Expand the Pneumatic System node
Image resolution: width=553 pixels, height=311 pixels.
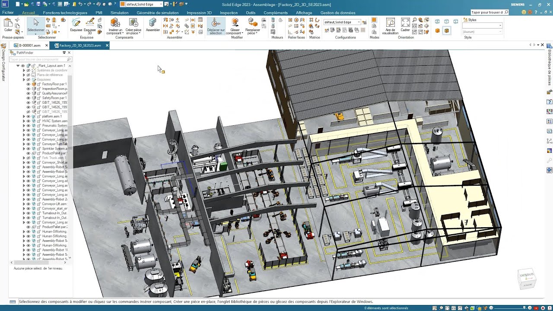point(24,126)
